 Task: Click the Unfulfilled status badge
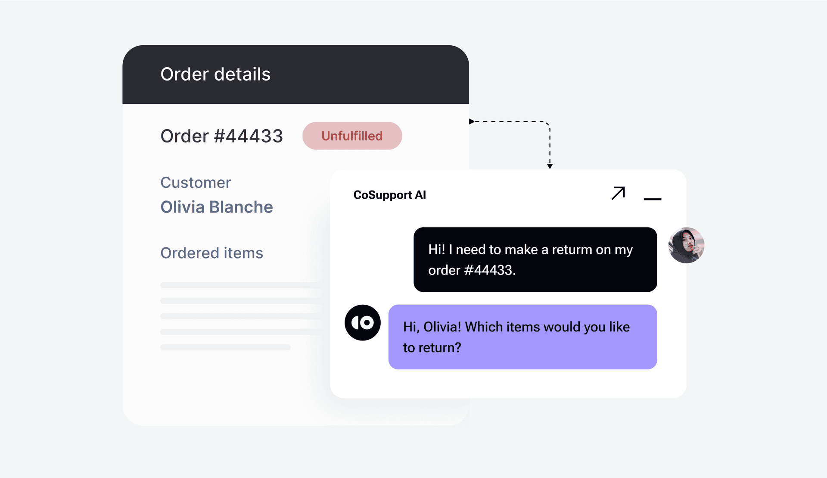coord(352,136)
